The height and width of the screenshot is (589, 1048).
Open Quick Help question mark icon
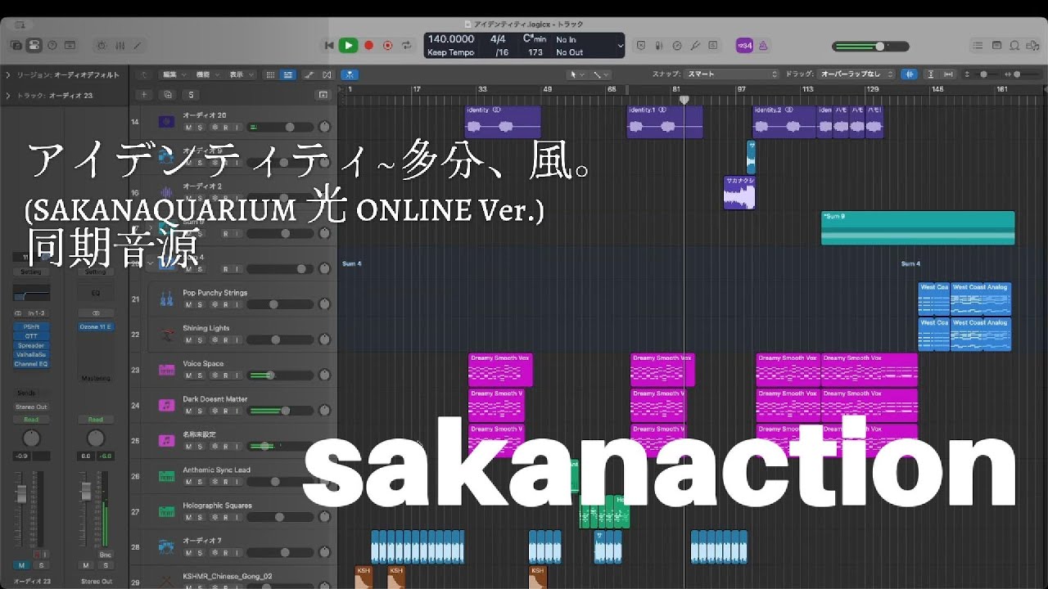(x=52, y=46)
